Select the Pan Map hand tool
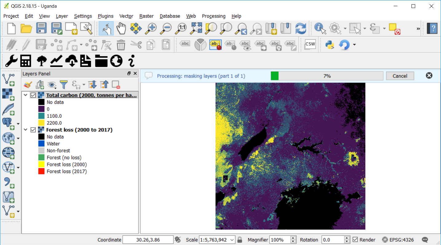This screenshot has width=441, height=245. point(121,28)
